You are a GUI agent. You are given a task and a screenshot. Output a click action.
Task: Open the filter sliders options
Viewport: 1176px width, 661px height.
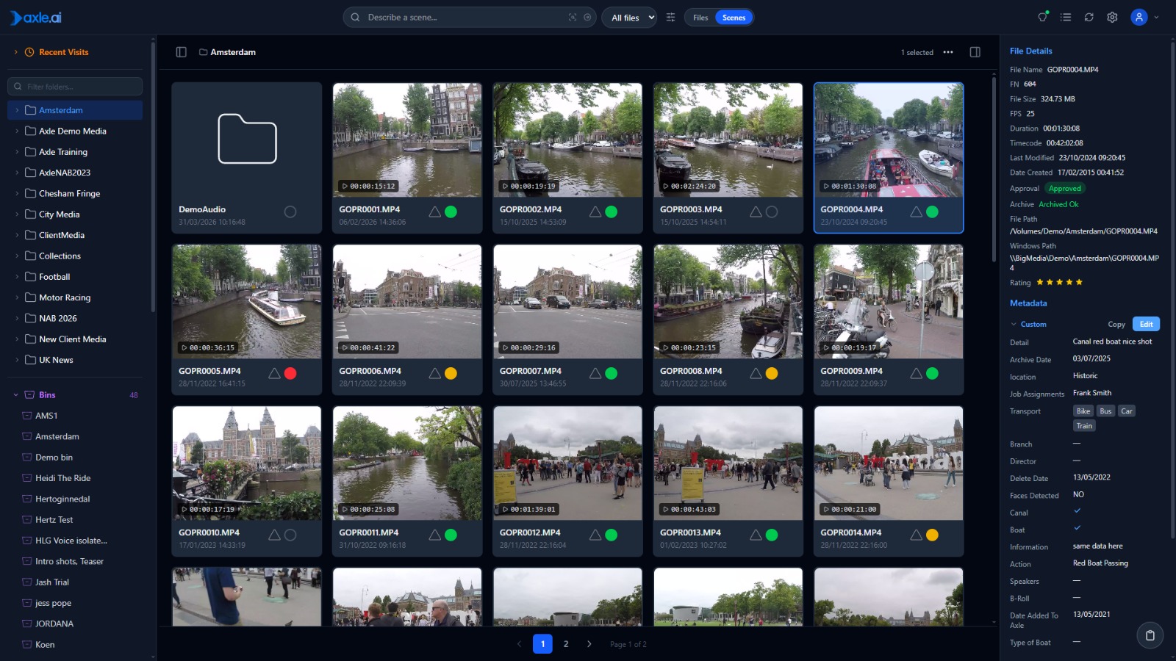click(x=670, y=18)
